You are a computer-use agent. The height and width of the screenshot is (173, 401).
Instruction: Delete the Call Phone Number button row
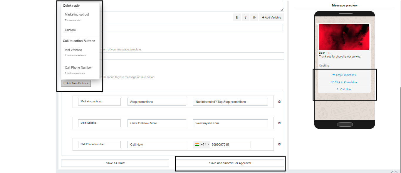click(x=279, y=144)
